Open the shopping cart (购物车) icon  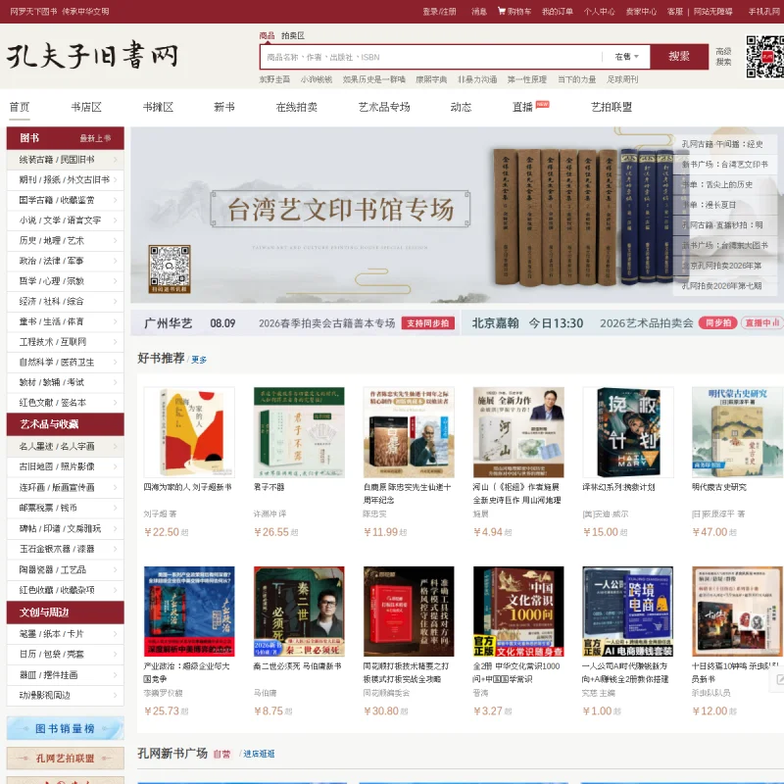tap(501, 11)
